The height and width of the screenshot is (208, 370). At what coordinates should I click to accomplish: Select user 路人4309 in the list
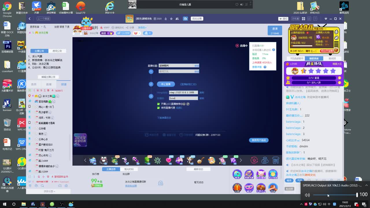coord(43,161)
